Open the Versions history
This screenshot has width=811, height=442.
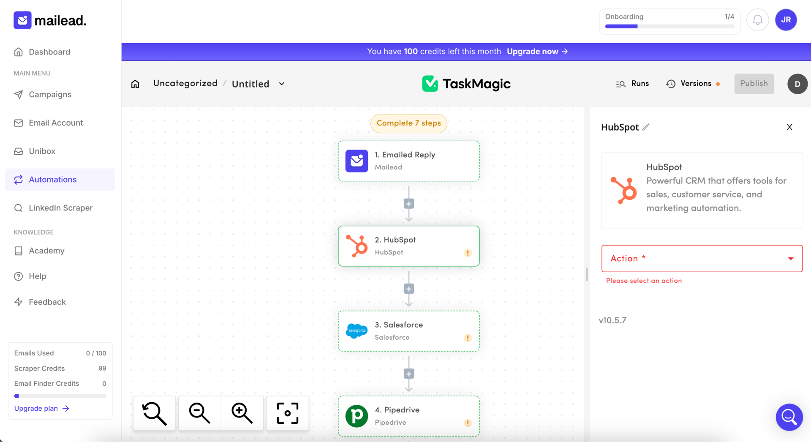point(693,84)
